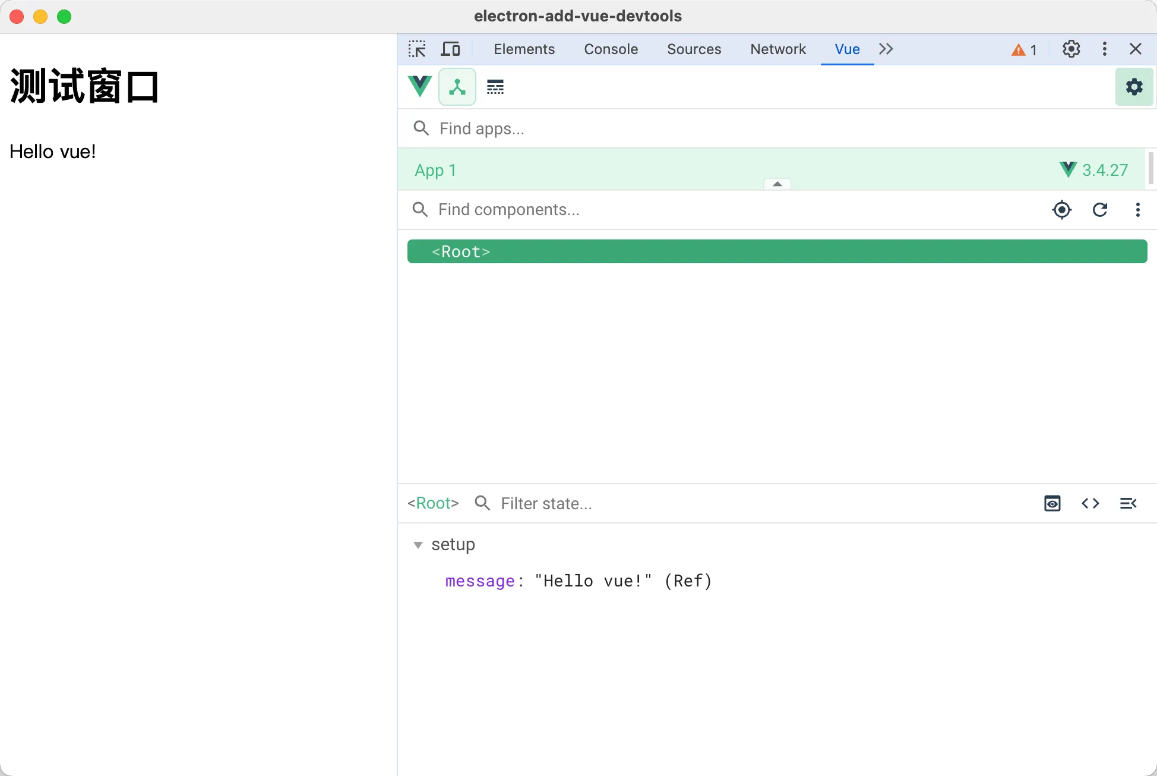Click the warning issues counter
1157x776 pixels.
[1024, 50]
